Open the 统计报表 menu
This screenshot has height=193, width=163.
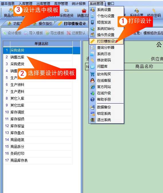tap(79, 3)
